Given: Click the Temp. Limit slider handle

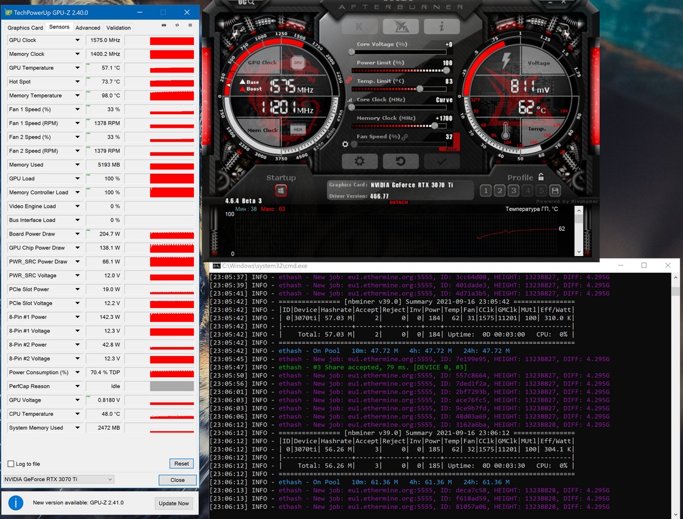Looking at the screenshot, I should (419, 89).
